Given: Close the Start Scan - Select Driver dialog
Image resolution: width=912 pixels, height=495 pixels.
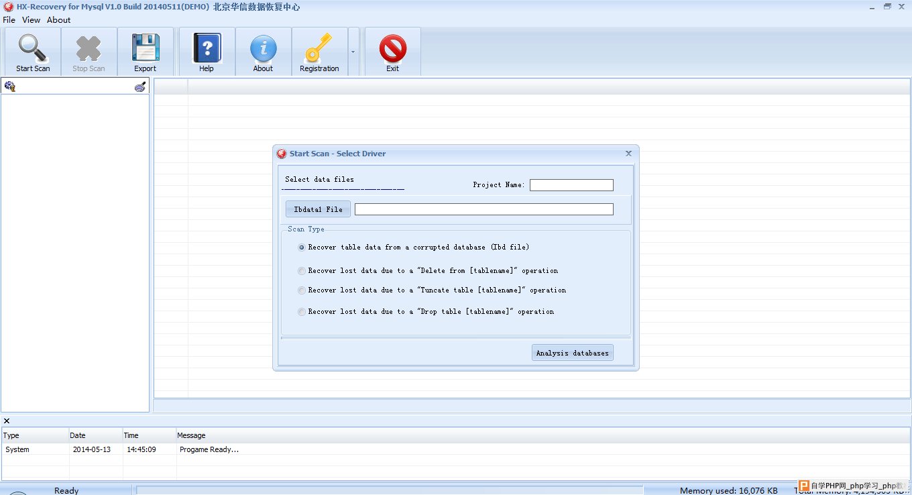Looking at the screenshot, I should pos(628,154).
